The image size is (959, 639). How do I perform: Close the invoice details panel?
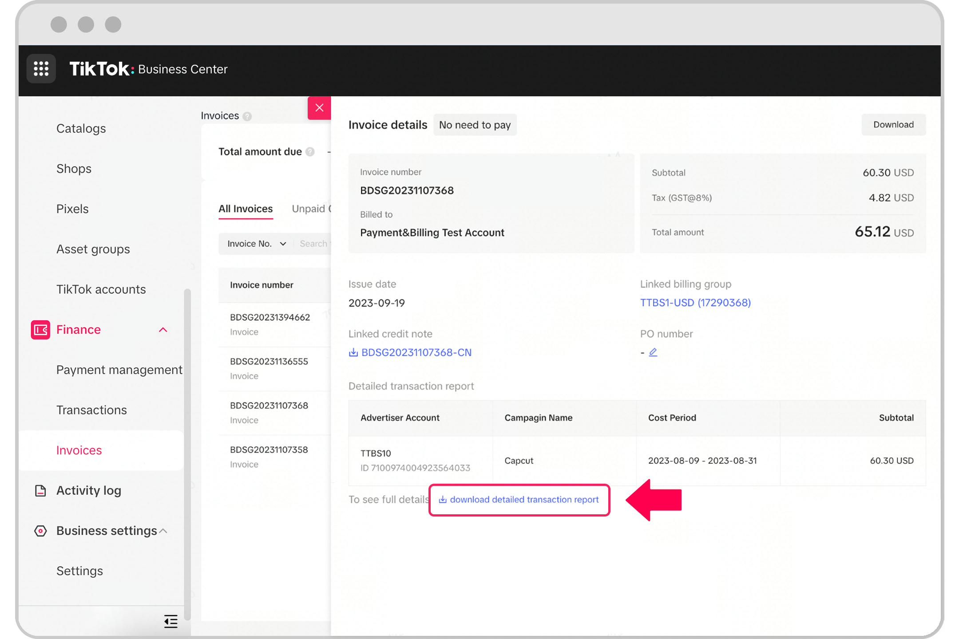pos(319,108)
